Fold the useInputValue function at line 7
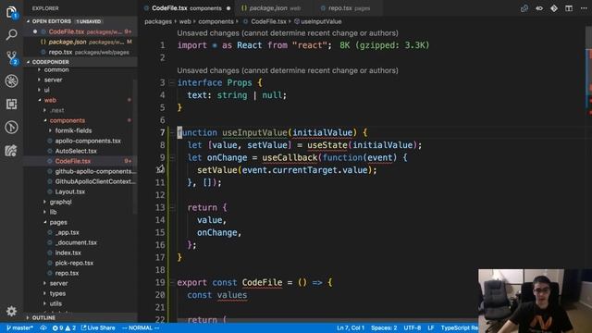Image resolution: width=592 pixels, height=333 pixels. point(172,132)
